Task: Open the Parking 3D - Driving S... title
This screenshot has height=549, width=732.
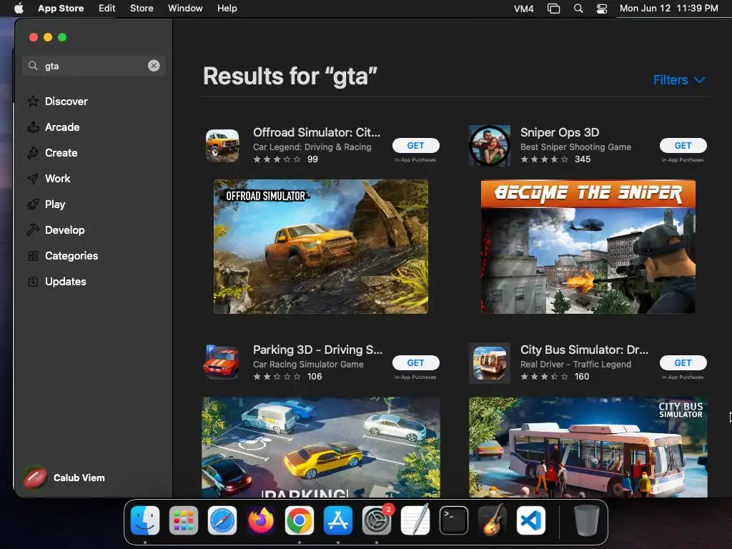Action: (x=317, y=350)
